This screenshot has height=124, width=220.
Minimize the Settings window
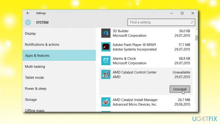pyautogui.click(x=172, y=13)
